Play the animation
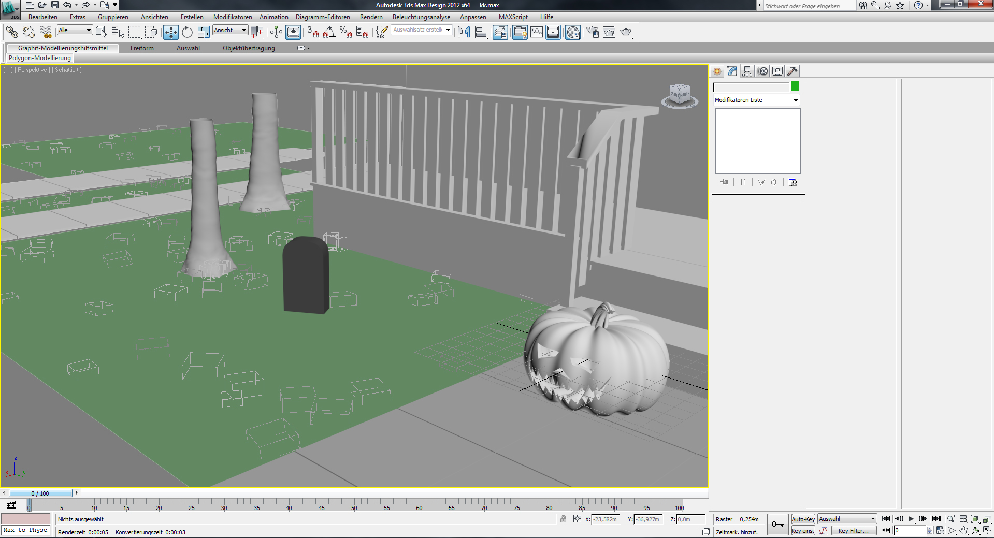The image size is (994, 538). pos(911,518)
